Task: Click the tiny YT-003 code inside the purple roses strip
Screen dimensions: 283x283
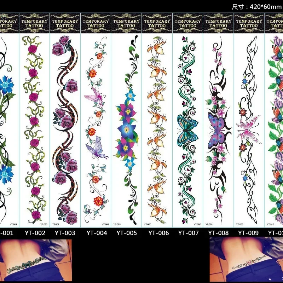Action: (x=56, y=225)
